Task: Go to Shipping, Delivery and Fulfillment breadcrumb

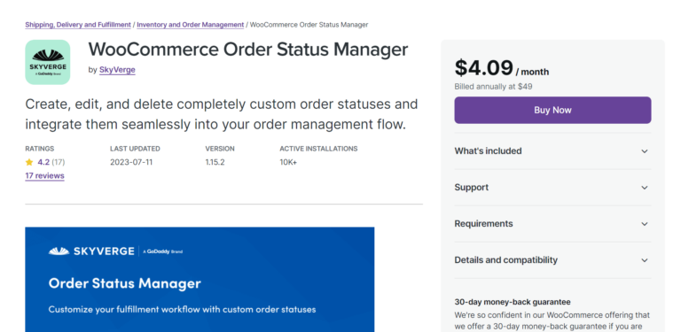Action: (78, 25)
